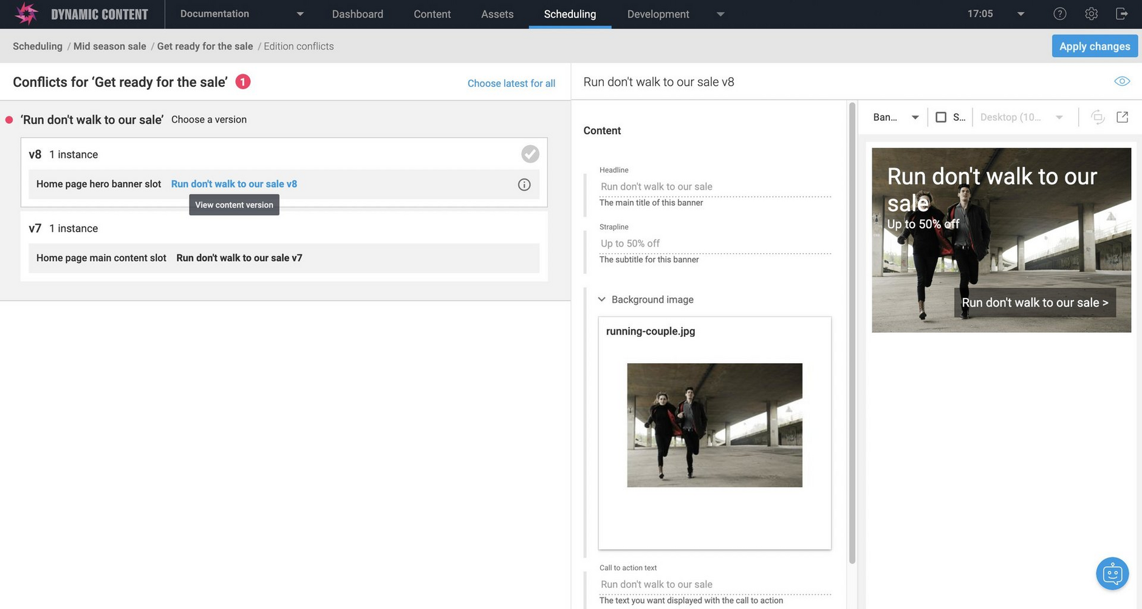
Task: Open preview in new window icon
Action: (1122, 117)
